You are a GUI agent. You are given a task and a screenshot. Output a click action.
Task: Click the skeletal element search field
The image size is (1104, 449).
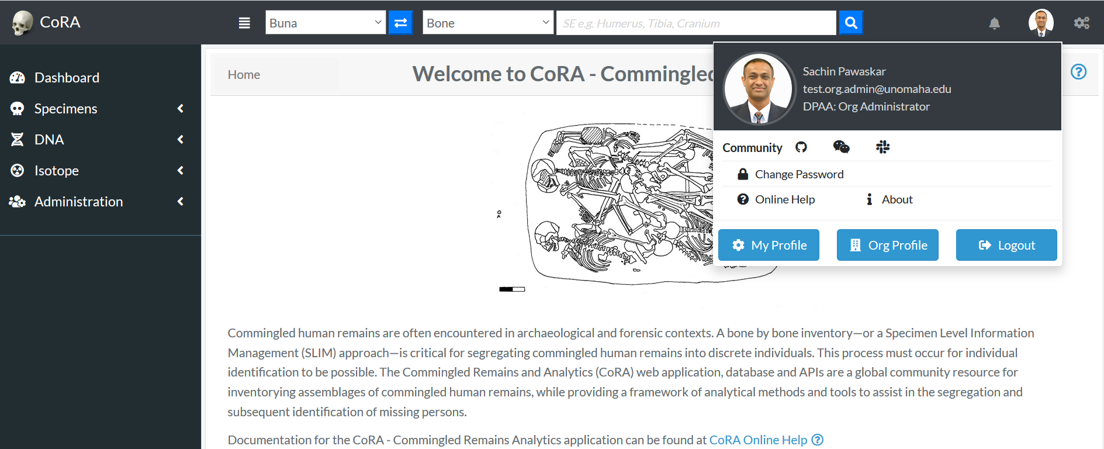tap(696, 23)
